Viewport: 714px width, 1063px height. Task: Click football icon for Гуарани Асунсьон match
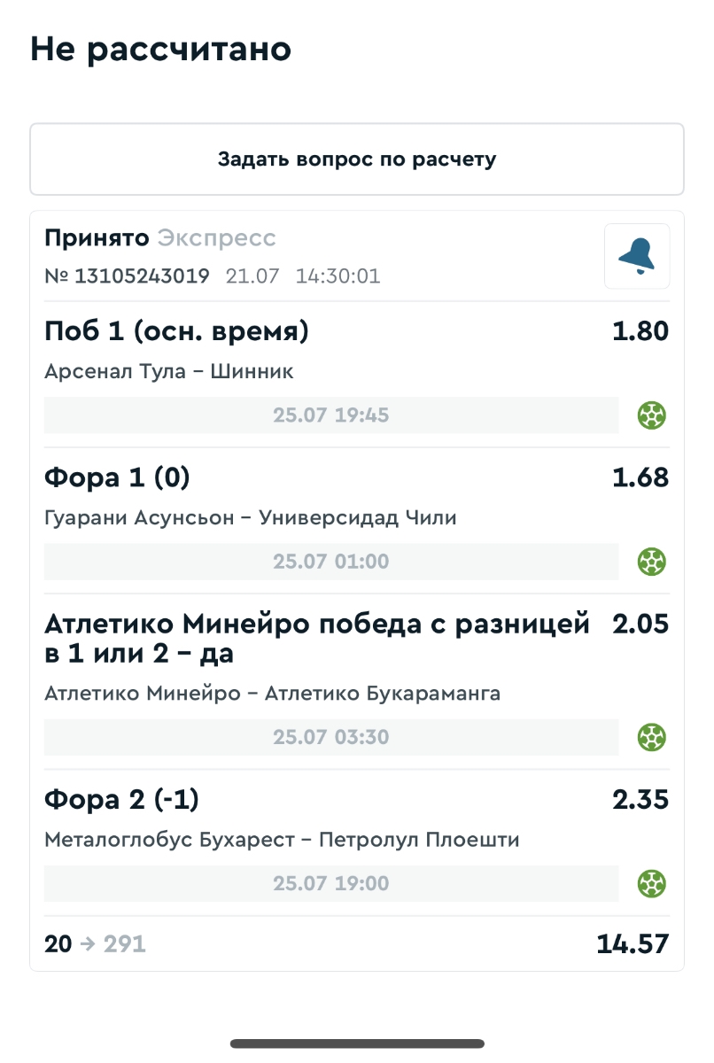click(x=652, y=562)
